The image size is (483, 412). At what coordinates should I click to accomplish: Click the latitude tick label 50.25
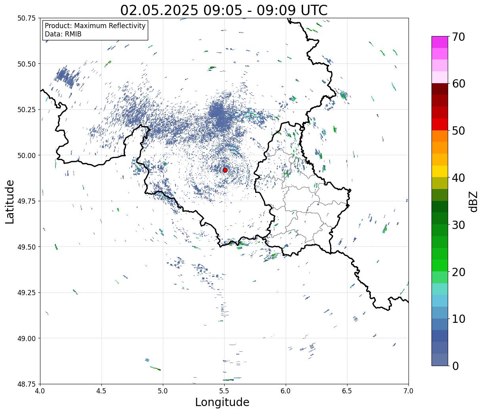[27, 110]
